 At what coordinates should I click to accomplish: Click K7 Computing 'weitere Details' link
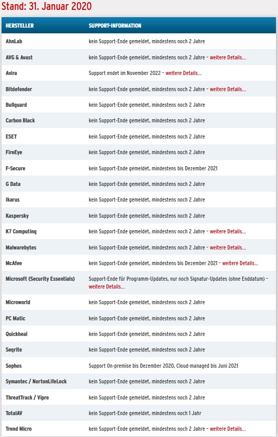click(x=228, y=231)
